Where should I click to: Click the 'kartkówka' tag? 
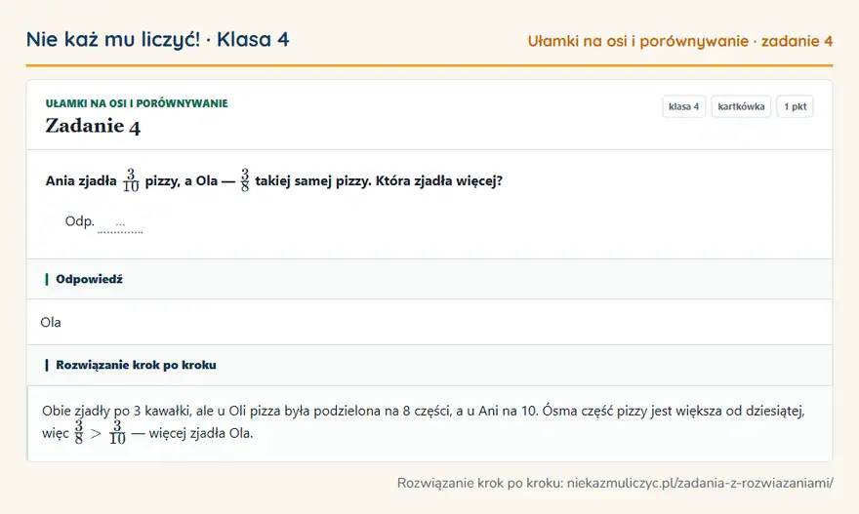click(x=741, y=106)
